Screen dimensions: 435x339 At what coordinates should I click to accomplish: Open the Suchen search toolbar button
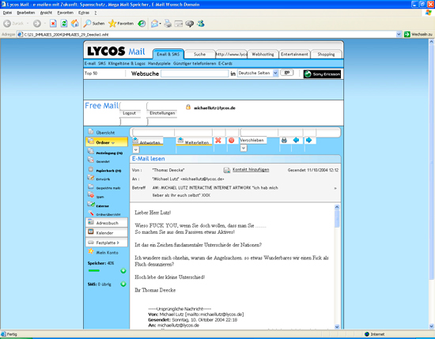pos(94,24)
